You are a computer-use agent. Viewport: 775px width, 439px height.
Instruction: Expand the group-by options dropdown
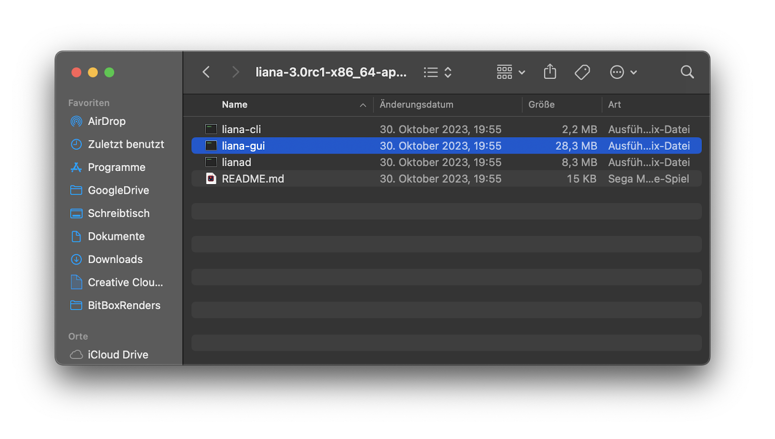tap(511, 72)
